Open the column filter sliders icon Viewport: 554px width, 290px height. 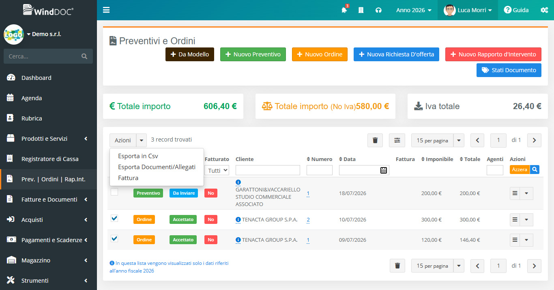pos(397,140)
